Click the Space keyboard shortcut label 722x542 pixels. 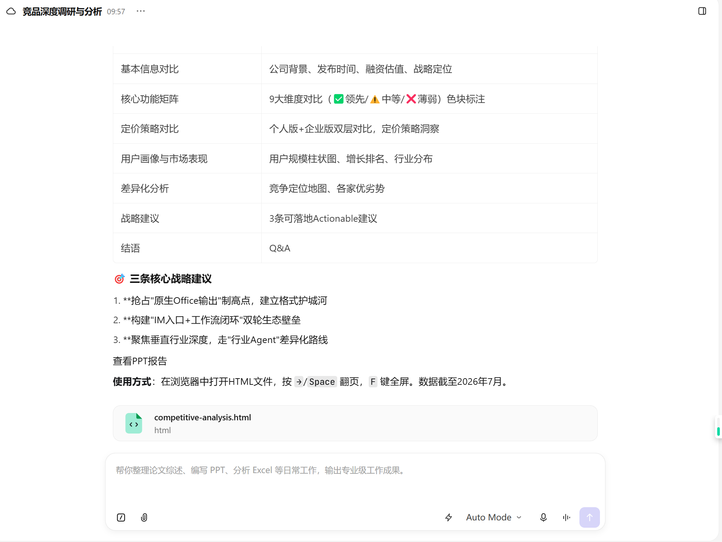click(x=322, y=382)
